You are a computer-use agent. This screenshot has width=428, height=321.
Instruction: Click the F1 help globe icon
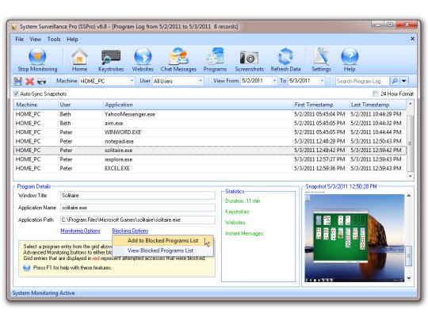click(27, 268)
